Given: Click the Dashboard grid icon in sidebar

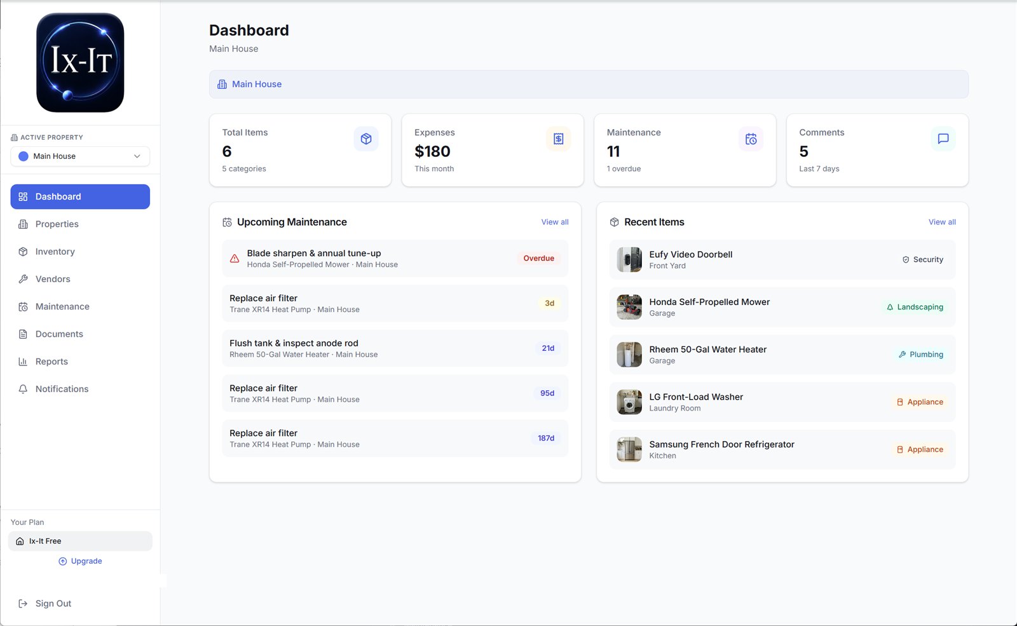Looking at the screenshot, I should [23, 197].
